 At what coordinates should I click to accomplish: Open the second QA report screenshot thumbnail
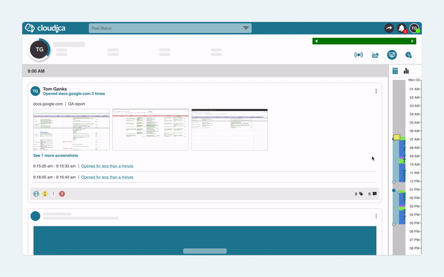click(150, 129)
